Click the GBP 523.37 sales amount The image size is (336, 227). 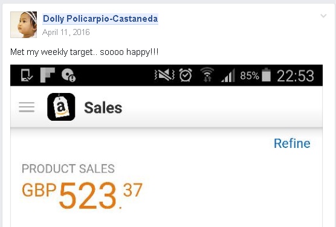click(82, 196)
